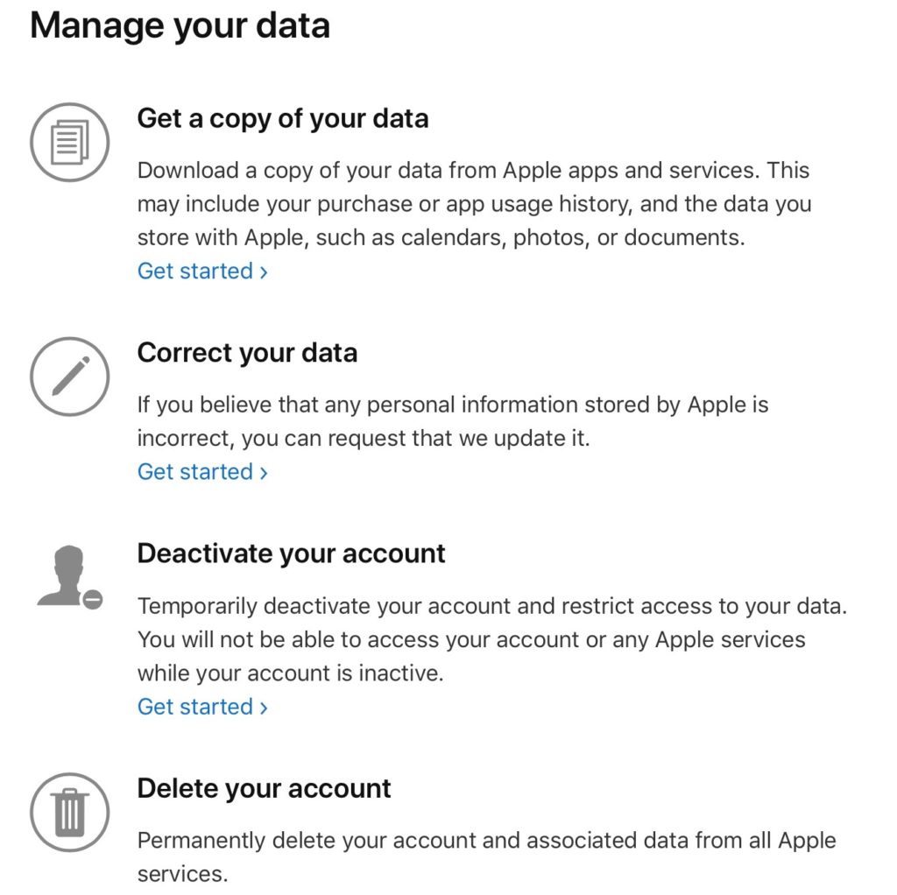This screenshot has width=897, height=895.
Task: Click chevron arrow after the data copy Get started
Action: coord(264,272)
